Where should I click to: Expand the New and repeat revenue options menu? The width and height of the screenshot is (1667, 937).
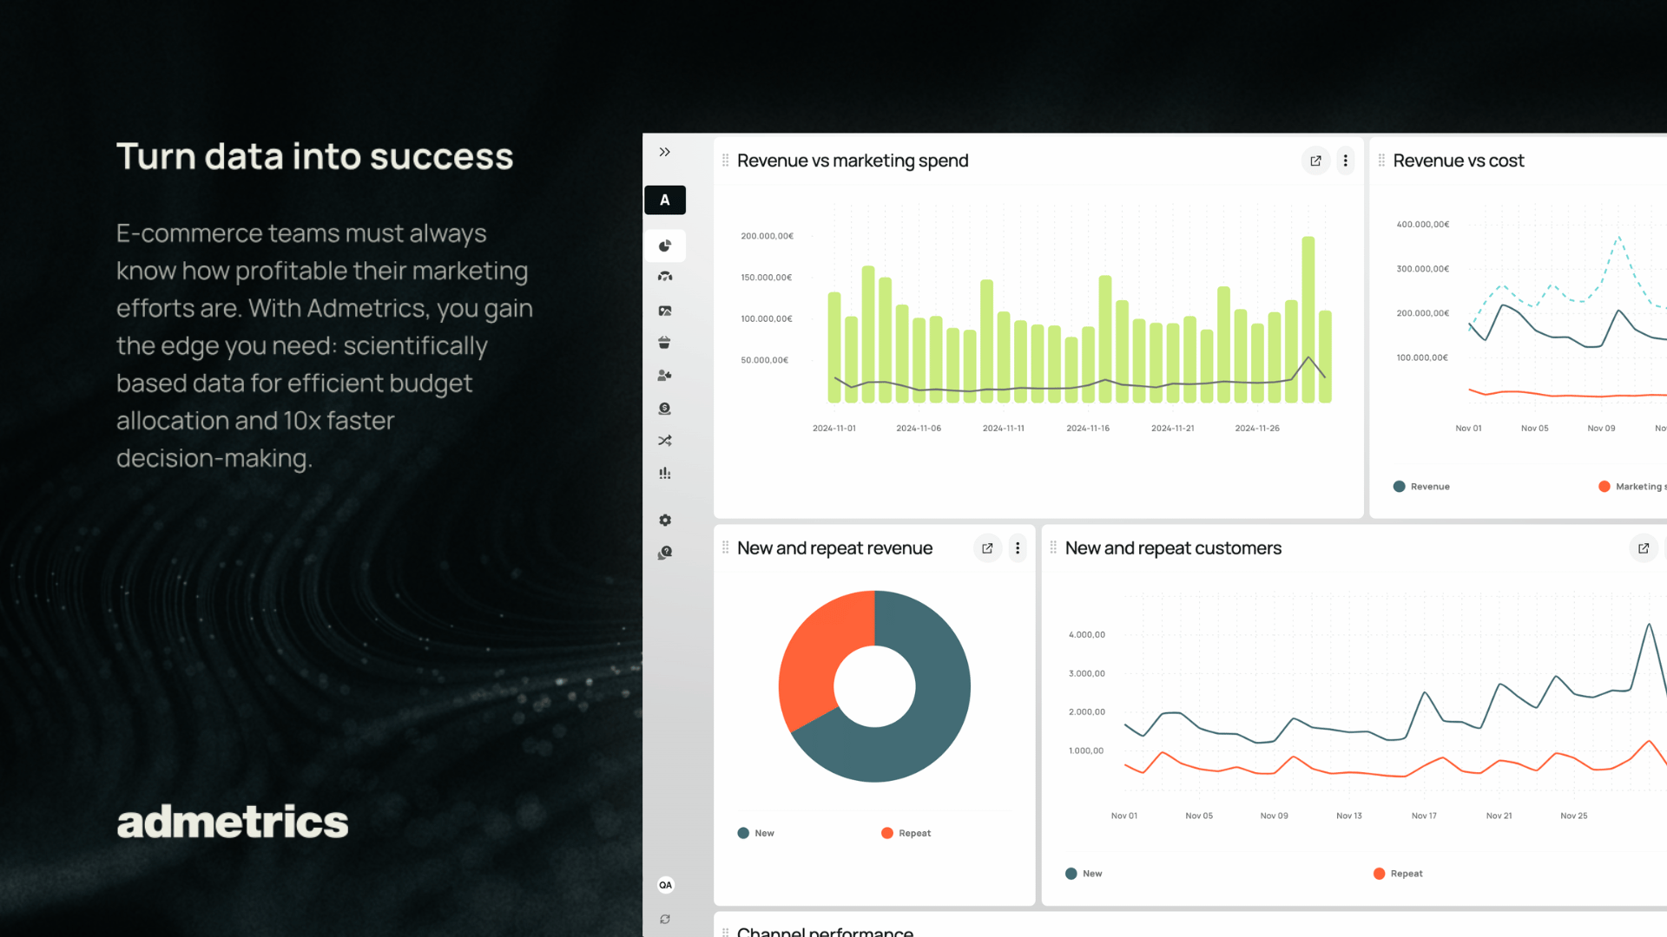[1017, 547]
